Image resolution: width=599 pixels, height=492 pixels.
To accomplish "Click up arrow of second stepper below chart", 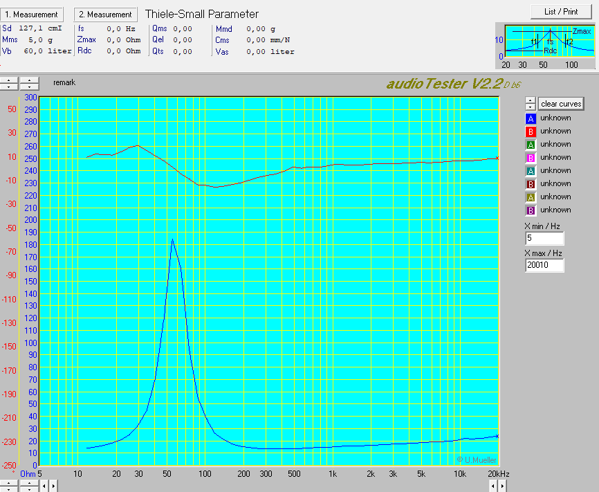I will click(x=29, y=483).
